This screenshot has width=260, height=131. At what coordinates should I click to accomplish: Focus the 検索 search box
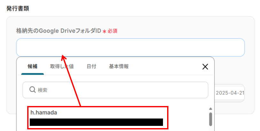pos(115,90)
